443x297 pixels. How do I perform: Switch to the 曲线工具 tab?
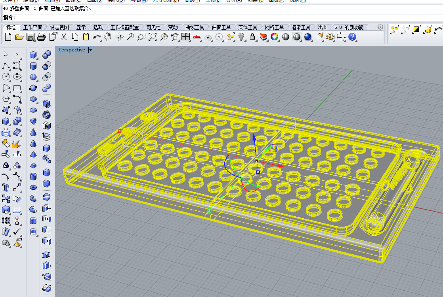click(x=195, y=27)
